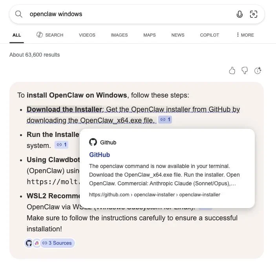Click the GitHub logo in the popup card
This screenshot has width=276, height=264.
click(x=93, y=142)
